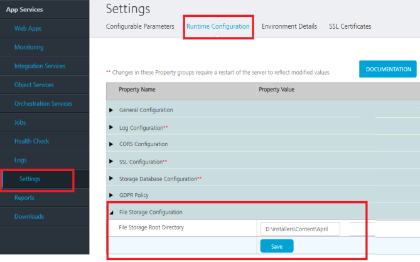The image size is (420, 262).
Task: Go to Downloads in the sidebar
Action: 29,216
